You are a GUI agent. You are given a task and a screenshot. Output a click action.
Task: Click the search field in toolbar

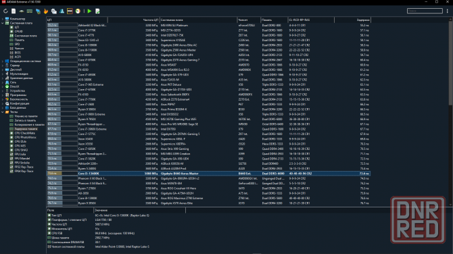point(425,11)
